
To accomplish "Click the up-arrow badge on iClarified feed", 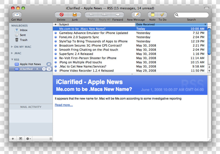I will 44,69.
